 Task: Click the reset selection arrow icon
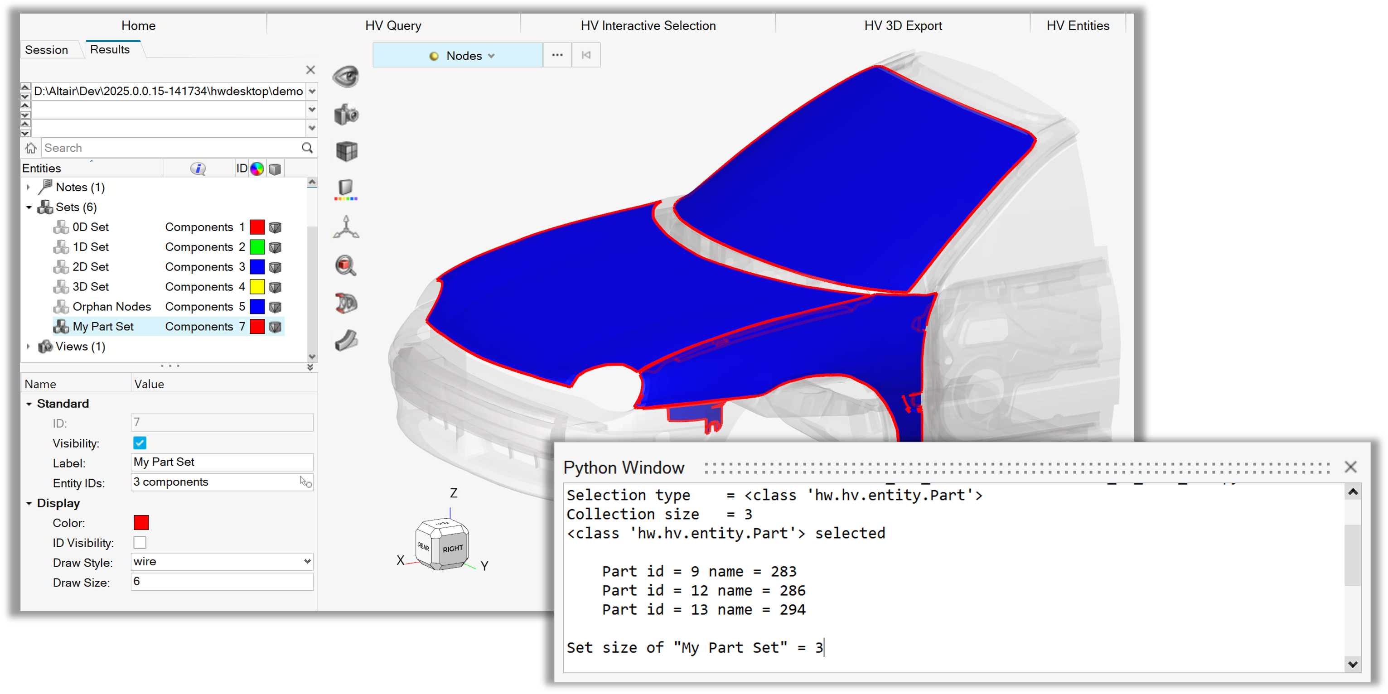(x=586, y=55)
